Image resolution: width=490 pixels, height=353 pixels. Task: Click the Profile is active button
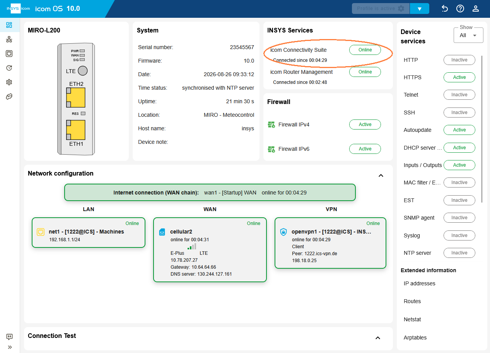(380, 9)
